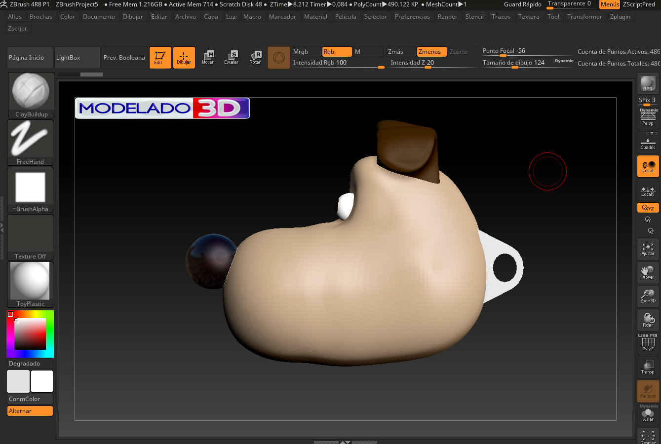Viewport: 661px width, 444px height.
Task: Open the FreeHand stroke picker
Action: pos(31,142)
